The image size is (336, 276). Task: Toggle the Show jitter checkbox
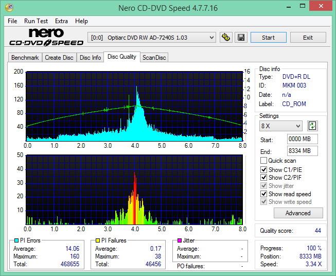(x=263, y=185)
